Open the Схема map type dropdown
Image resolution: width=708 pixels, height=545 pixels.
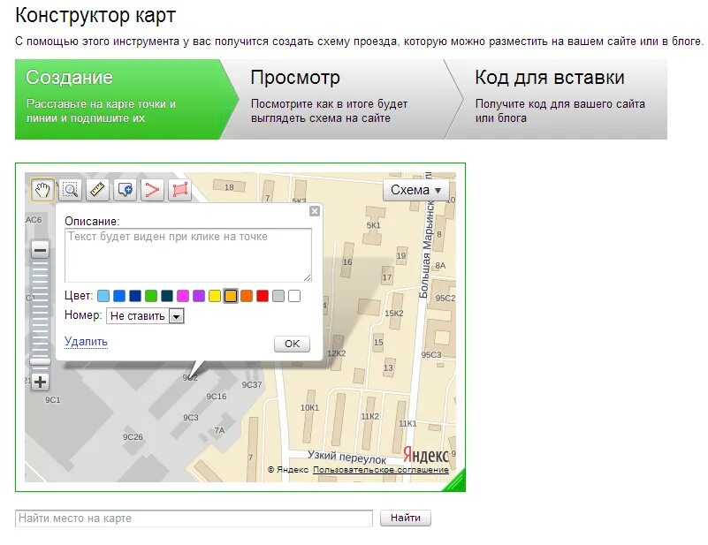(x=415, y=190)
